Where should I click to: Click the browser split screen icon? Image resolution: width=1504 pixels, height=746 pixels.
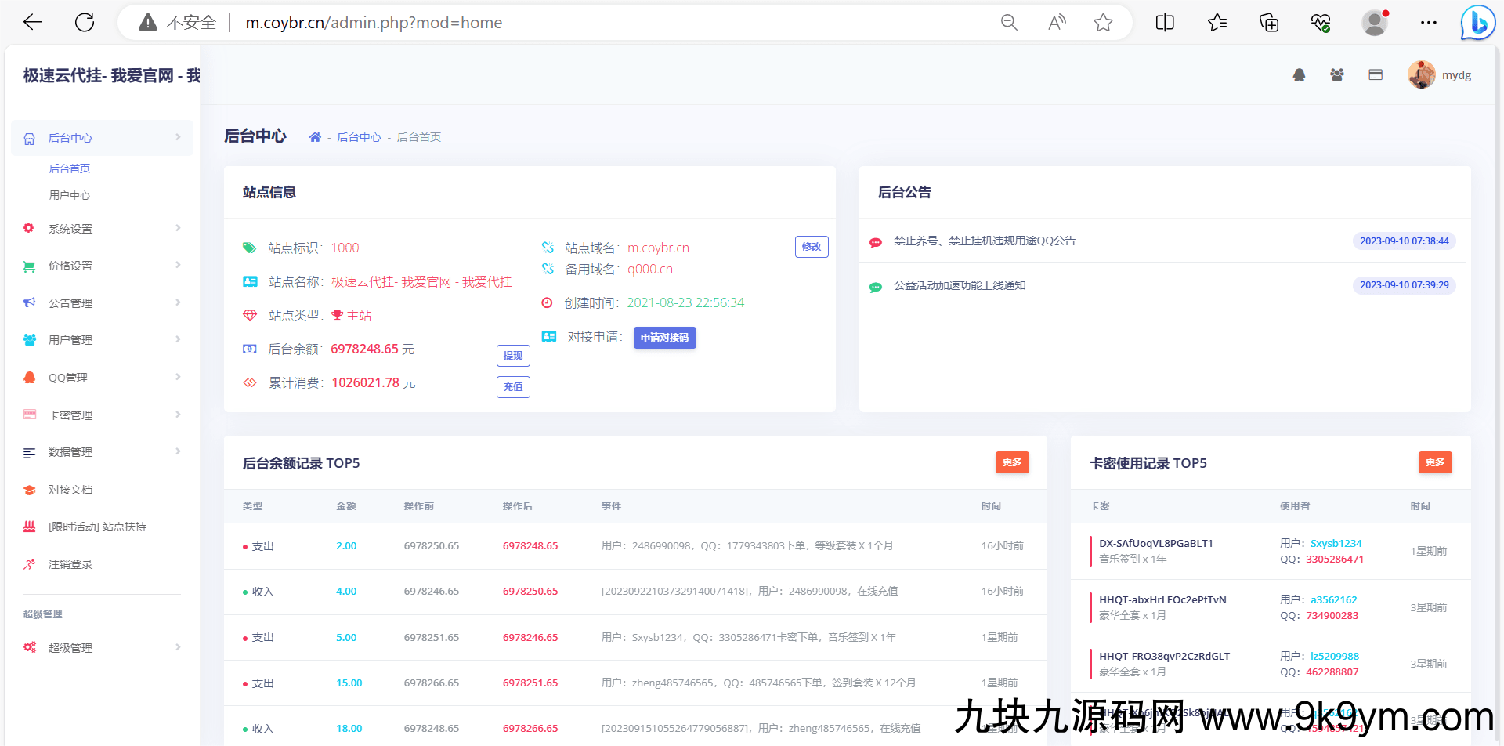[1165, 23]
